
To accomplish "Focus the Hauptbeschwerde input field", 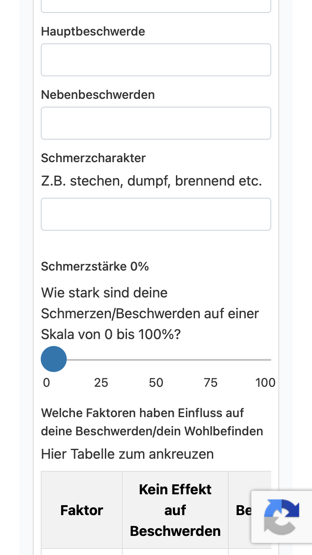I will click(156, 60).
